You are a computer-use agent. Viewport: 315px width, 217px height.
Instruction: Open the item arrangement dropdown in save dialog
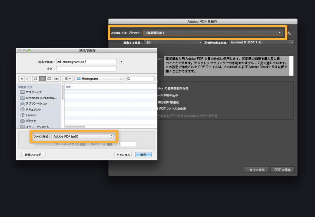coord(67,79)
